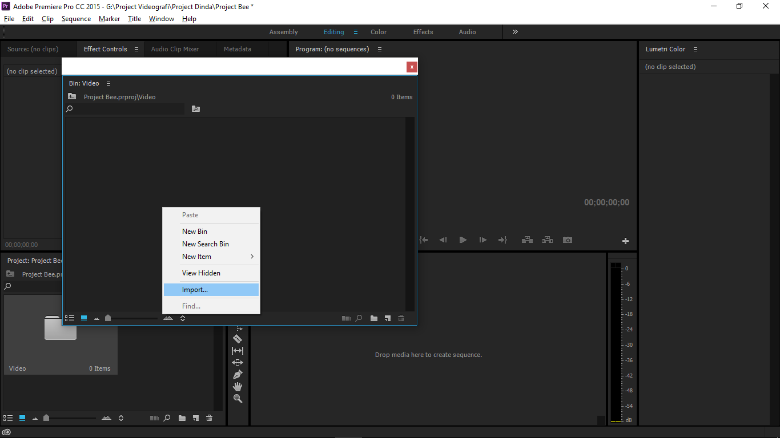Screen dimensions: 780x438
Task: Click the Lift button in Program monitor
Action: [x=528, y=240]
